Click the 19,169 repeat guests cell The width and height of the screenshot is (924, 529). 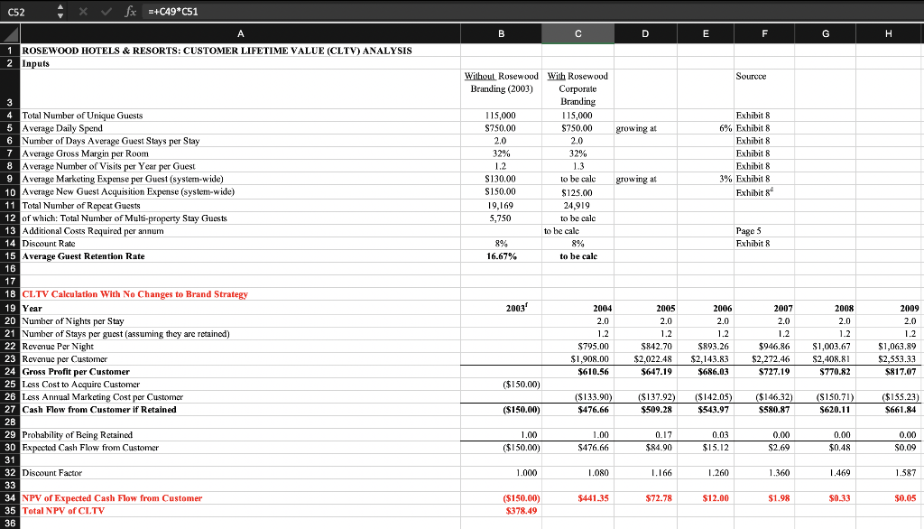(x=500, y=205)
